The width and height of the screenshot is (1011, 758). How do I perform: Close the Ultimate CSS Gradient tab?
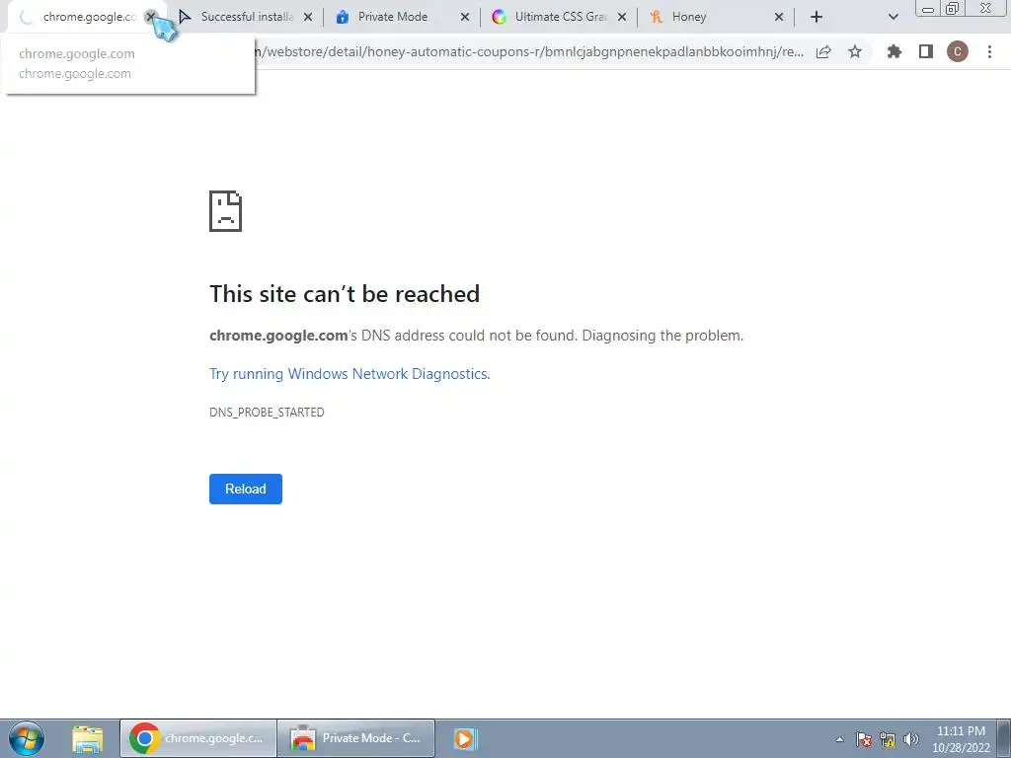[x=622, y=17]
